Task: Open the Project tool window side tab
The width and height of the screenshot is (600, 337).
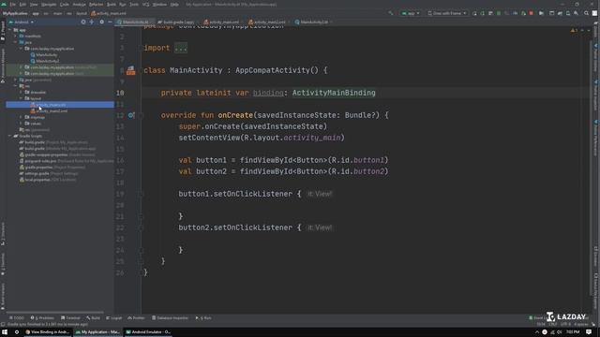Action: pos(3,31)
